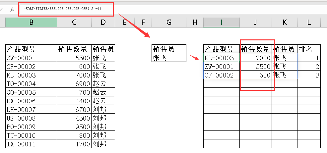Select column E header
Image resolution: width=327 pixels, height=153 pixels.
[125, 22]
